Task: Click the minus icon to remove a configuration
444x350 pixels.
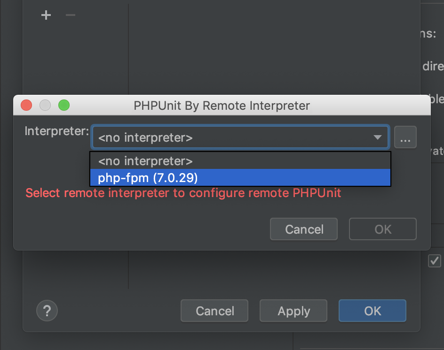Action: pos(71,15)
